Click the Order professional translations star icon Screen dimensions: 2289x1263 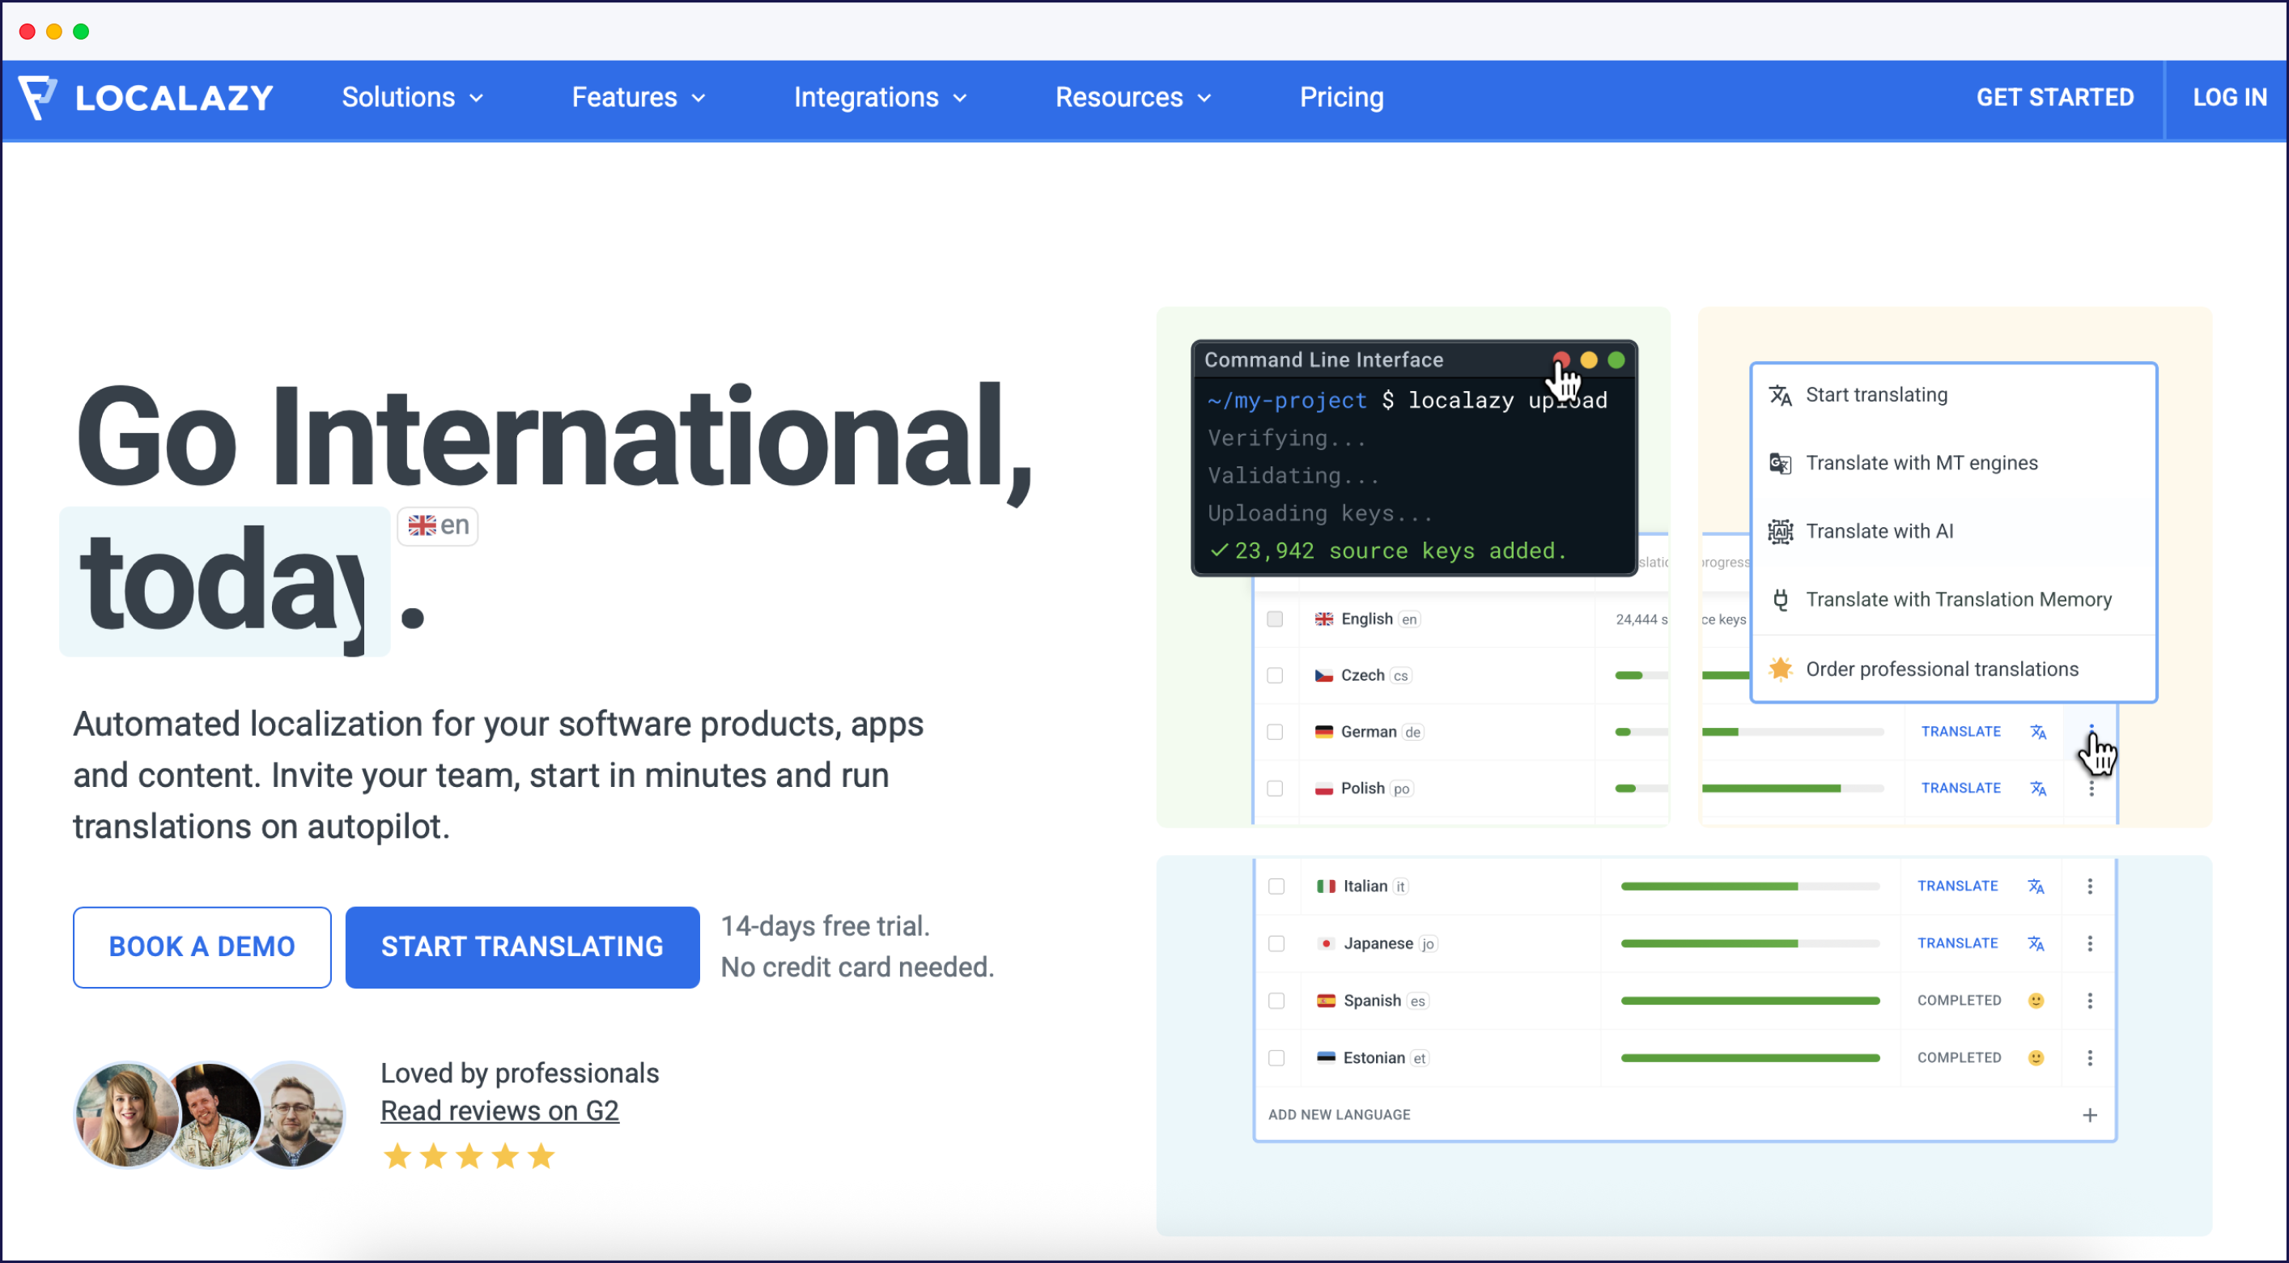1780,670
